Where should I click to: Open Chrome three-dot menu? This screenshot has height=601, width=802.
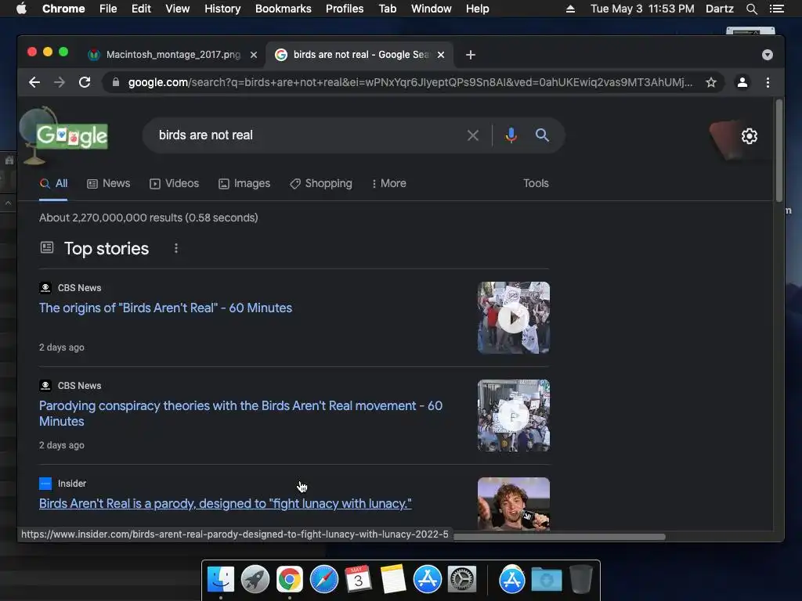(x=768, y=82)
